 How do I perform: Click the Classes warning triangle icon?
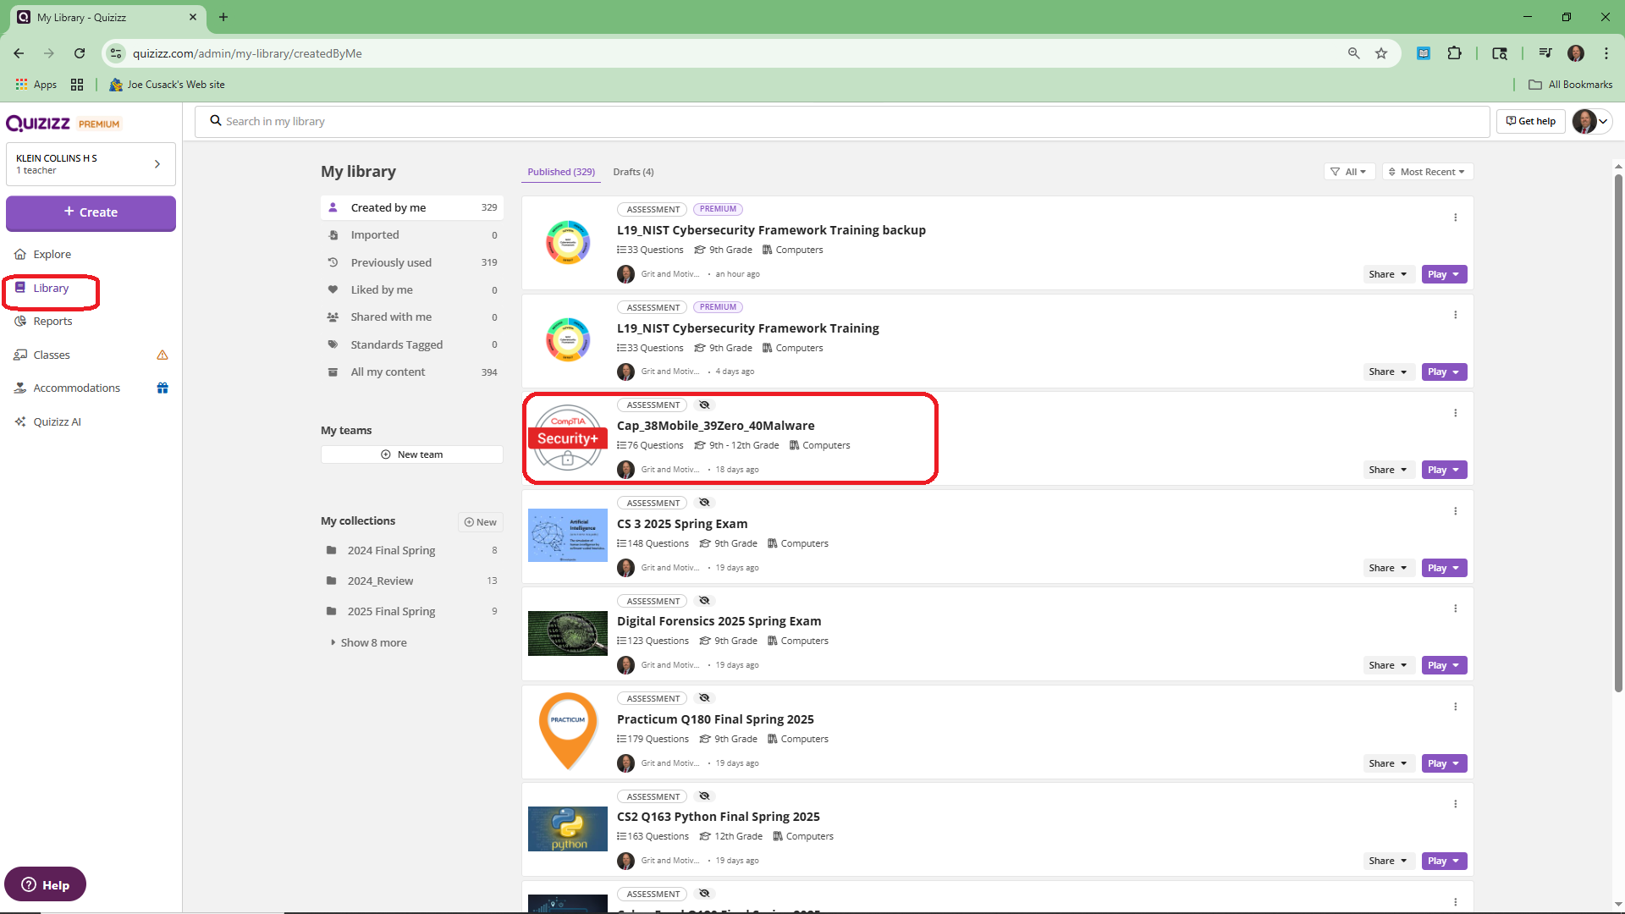point(162,355)
